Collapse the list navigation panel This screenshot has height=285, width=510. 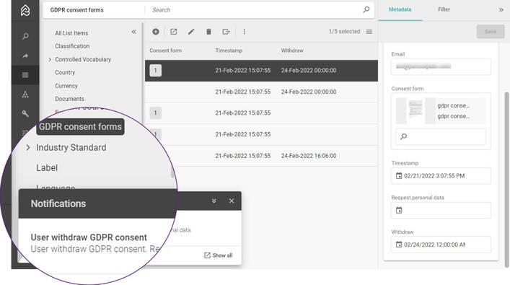(x=133, y=32)
